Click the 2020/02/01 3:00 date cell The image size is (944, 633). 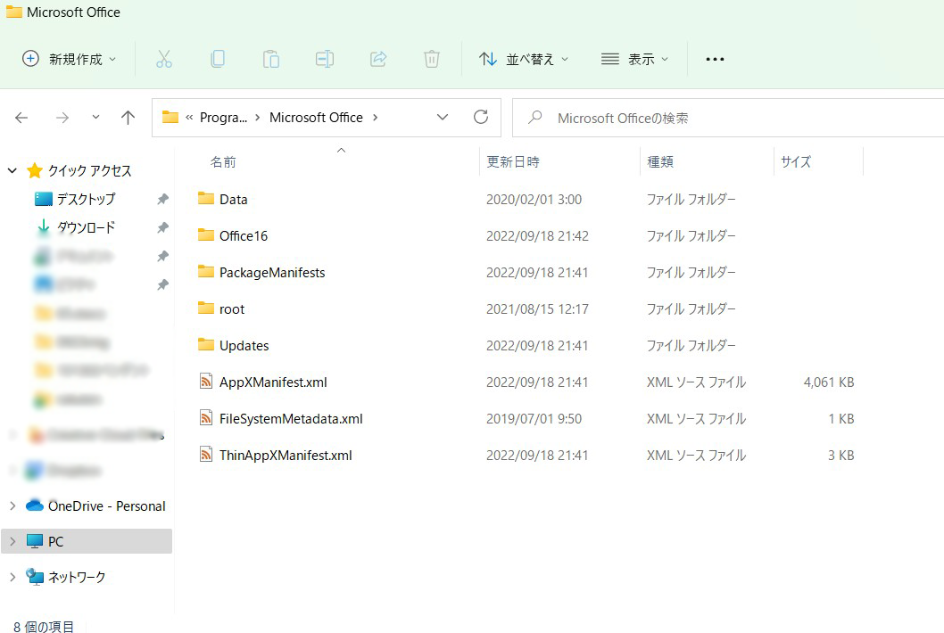click(x=534, y=199)
